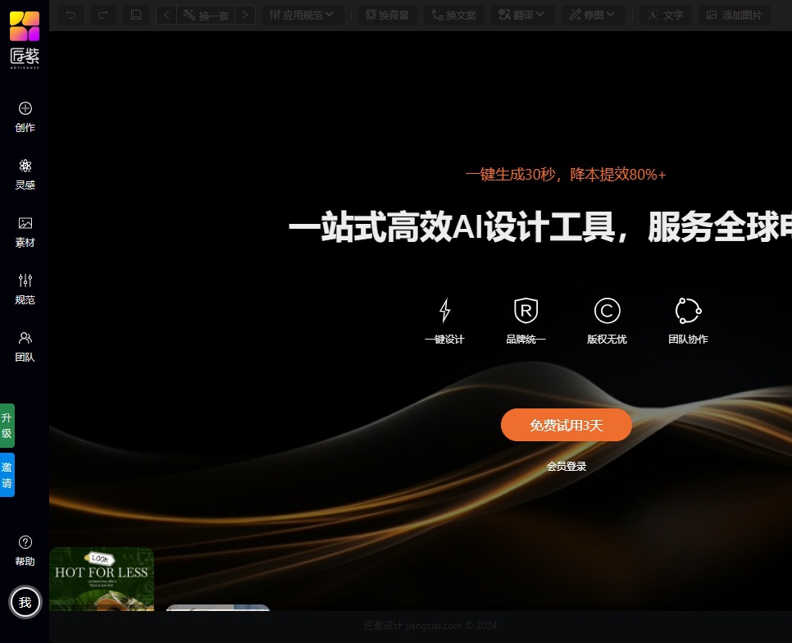
Task: Select the 换背景 background-swap tool
Action: coord(388,15)
